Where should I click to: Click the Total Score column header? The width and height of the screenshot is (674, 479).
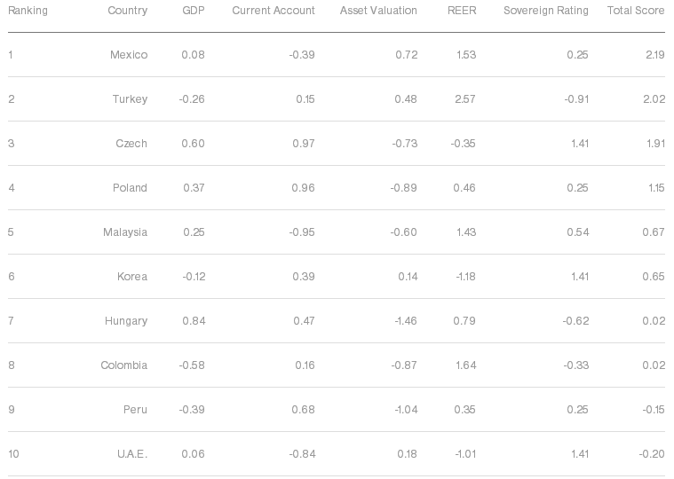coord(636,11)
